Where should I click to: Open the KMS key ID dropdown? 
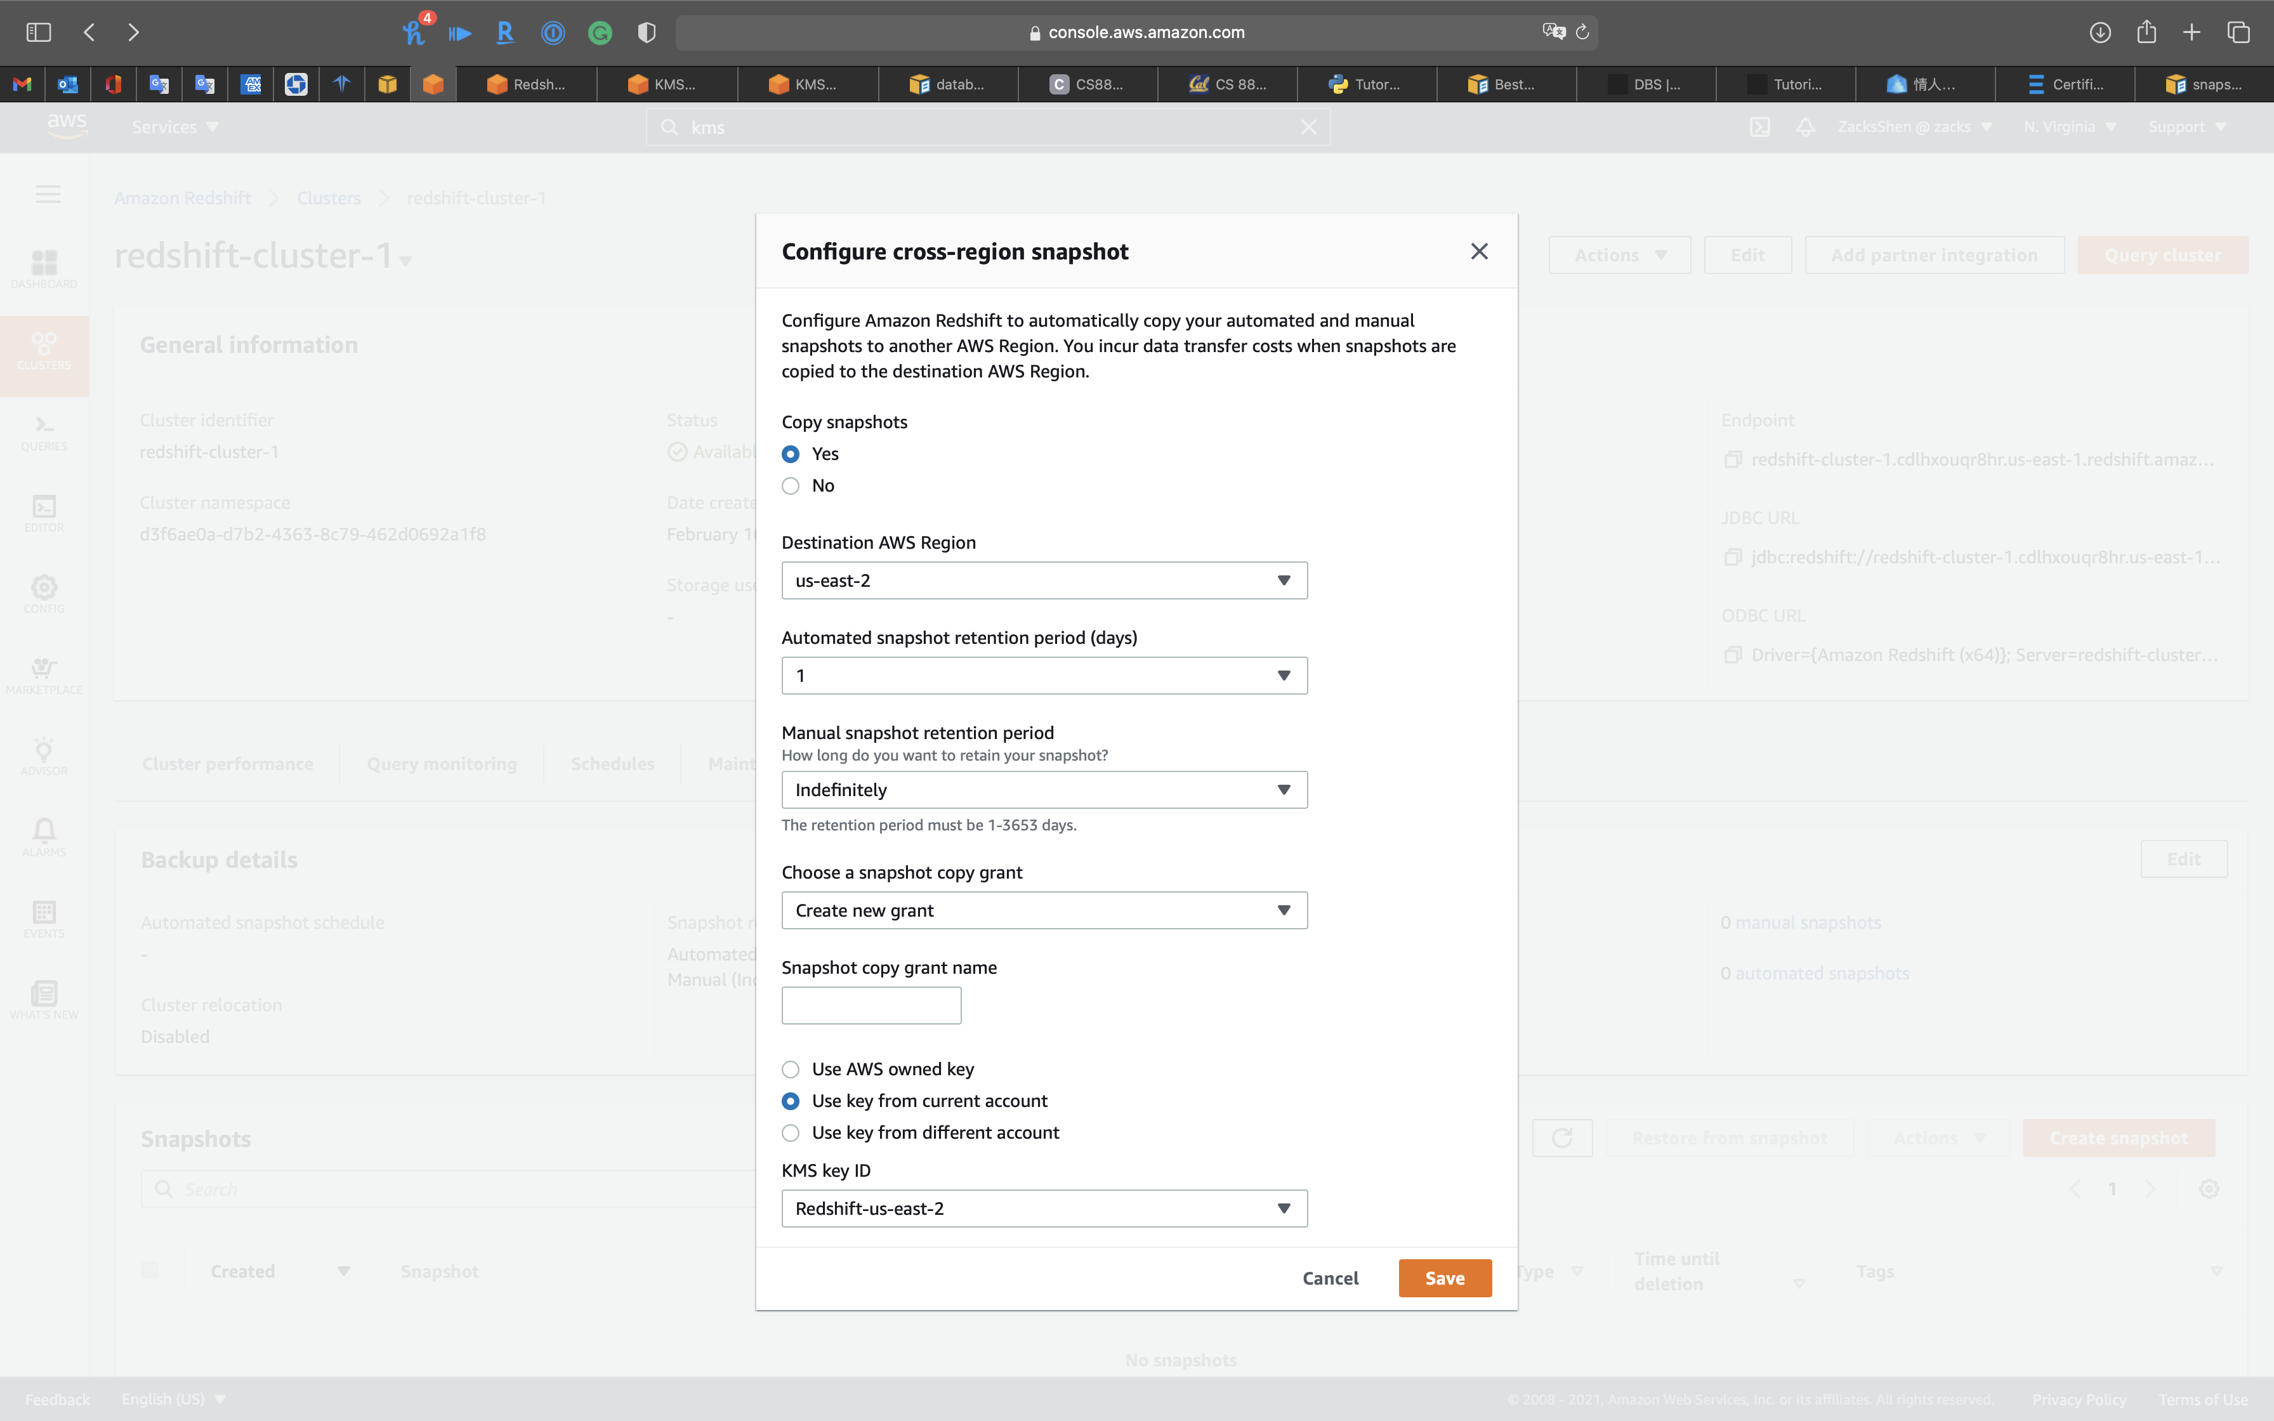coord(1044,1208)
